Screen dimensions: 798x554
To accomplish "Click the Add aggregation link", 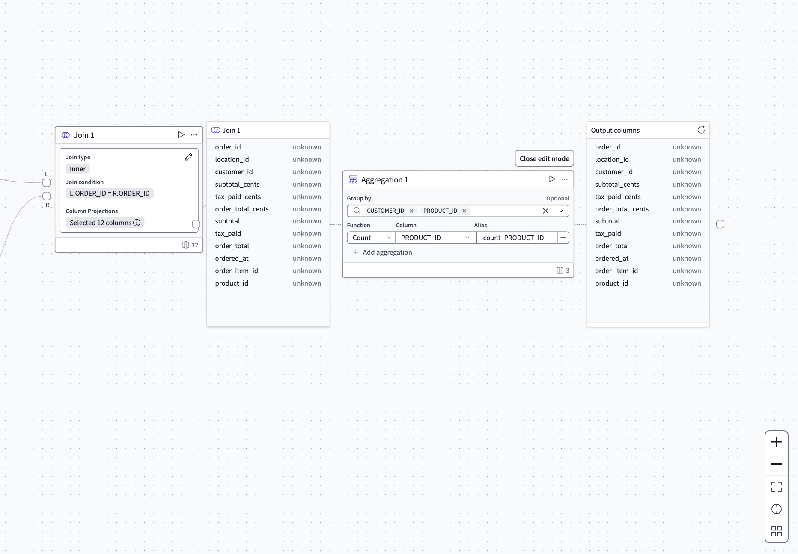I will [x=382, y=252].
